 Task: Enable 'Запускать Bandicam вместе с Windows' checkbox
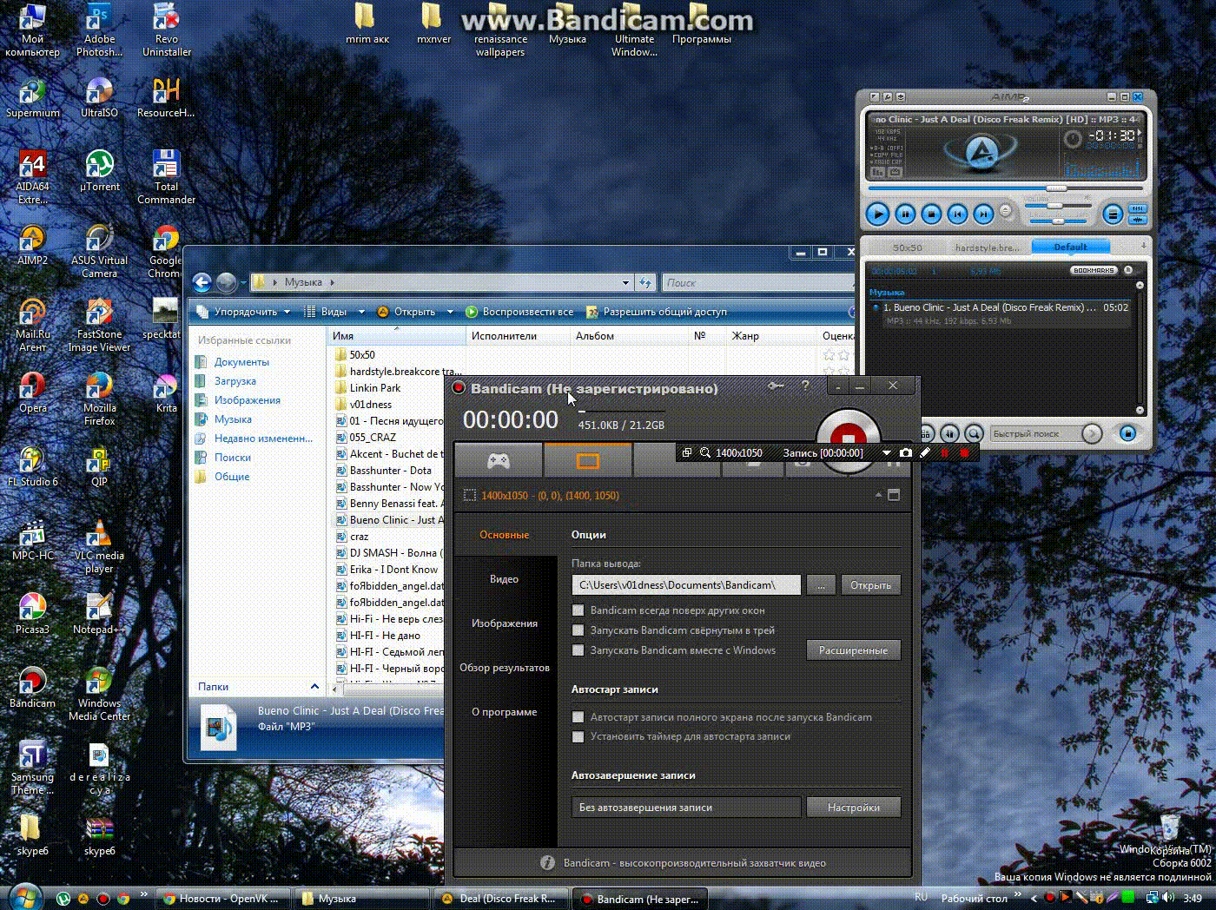tap(578, 650)
